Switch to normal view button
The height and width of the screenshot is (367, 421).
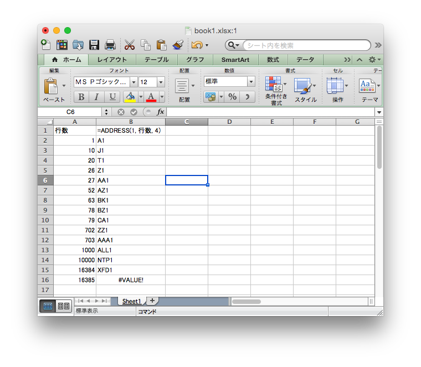pos(48,306)
